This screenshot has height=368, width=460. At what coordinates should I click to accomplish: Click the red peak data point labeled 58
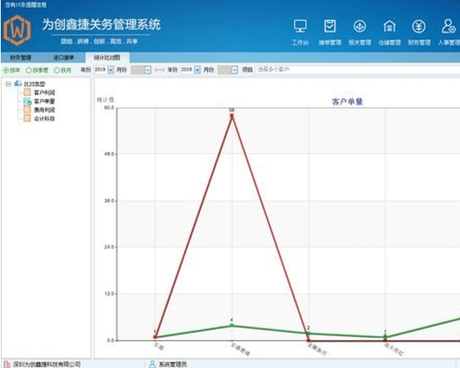232,116
